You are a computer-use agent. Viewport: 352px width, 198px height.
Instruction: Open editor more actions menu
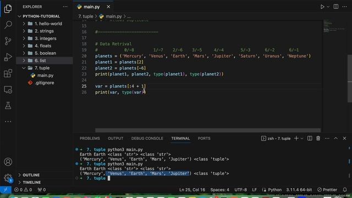pos(345,7)
